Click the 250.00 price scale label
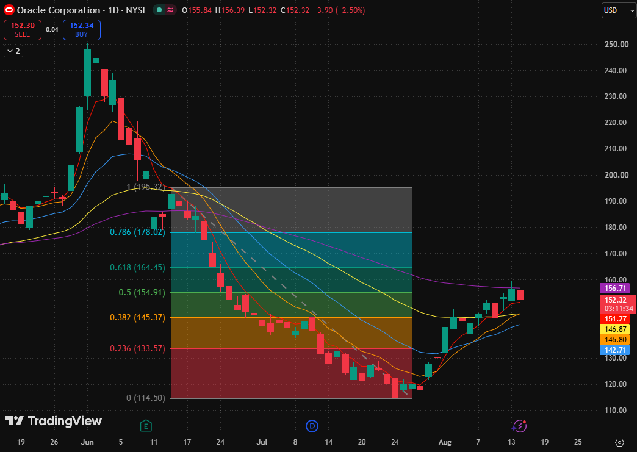The image size is (637, 452). click(x=616, y=45)
